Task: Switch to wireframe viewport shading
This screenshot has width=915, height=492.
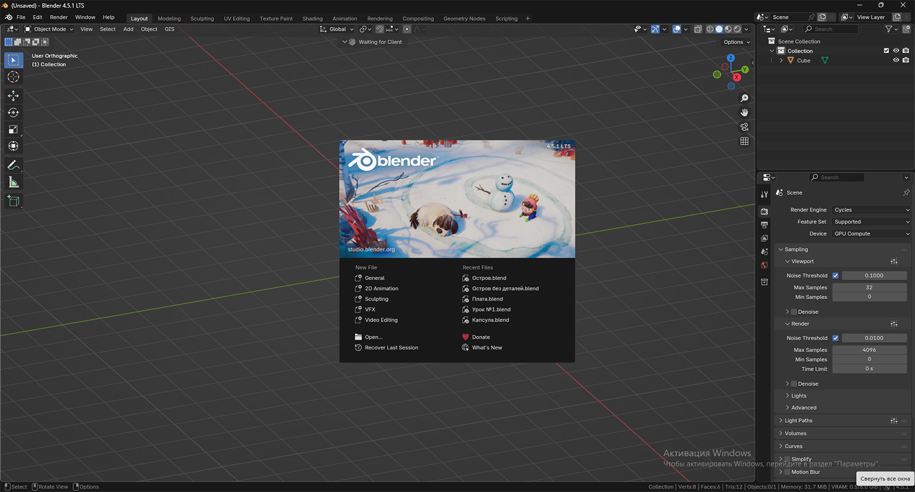Action: coord(710,29)
